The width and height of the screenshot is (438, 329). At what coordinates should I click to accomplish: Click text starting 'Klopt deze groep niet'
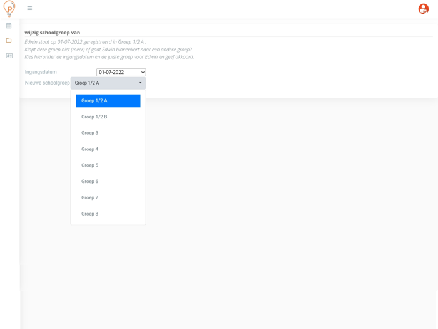pos(108,50)
